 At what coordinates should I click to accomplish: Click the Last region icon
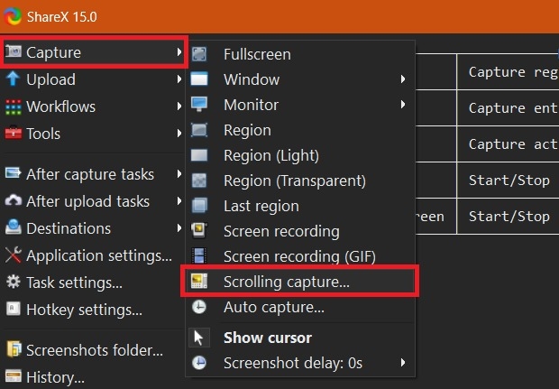click(199, 206)
